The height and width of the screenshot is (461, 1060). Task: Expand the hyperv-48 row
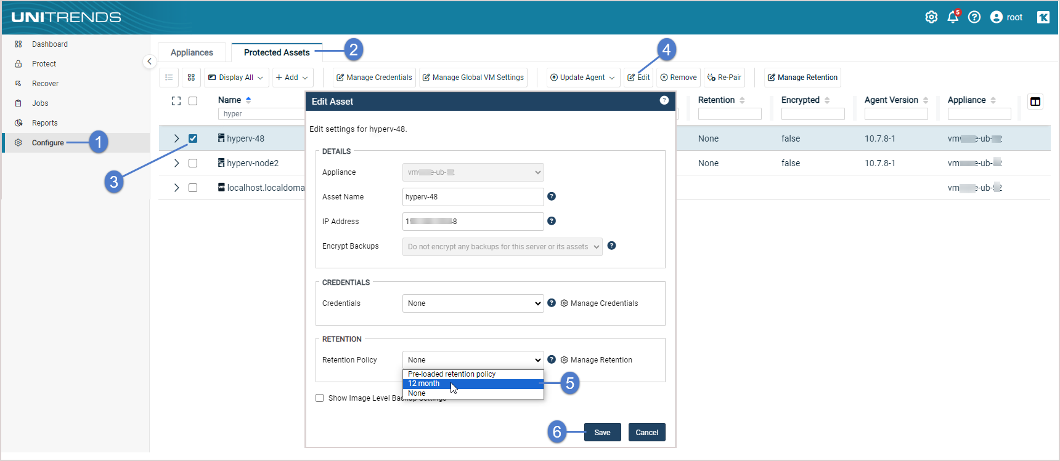(176, 138)
